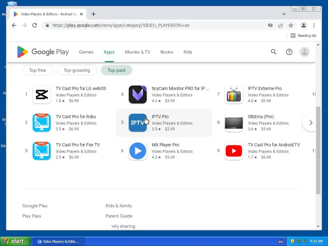Click the eye-slash icon in address bar

tap(270, 25)
